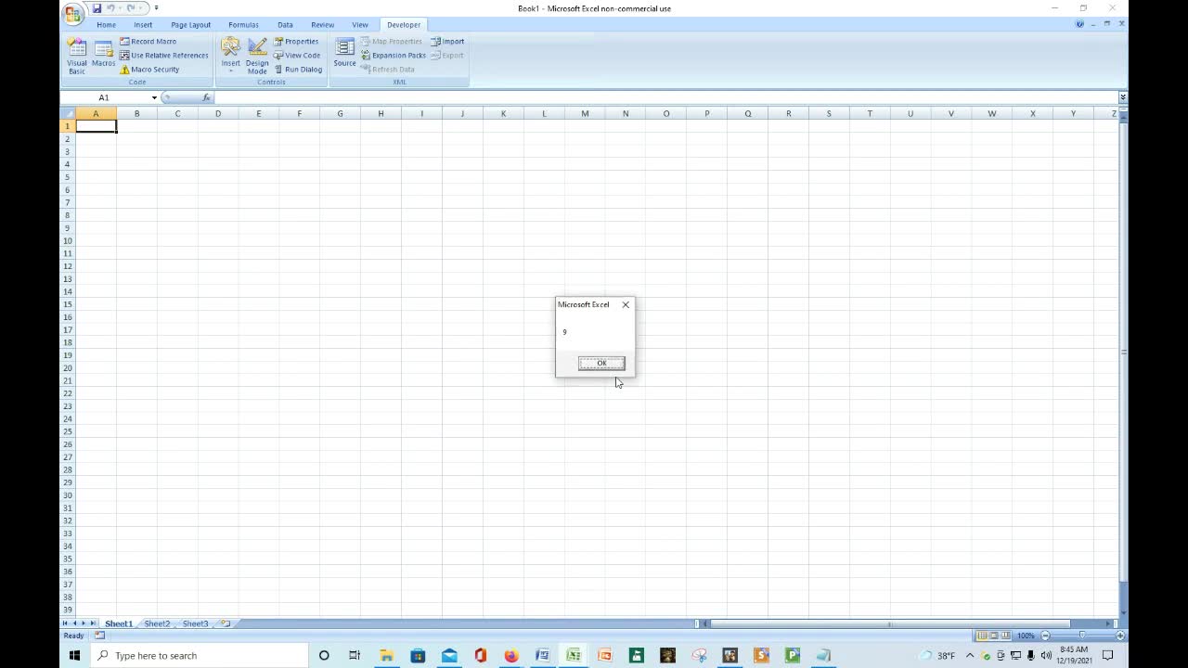Open the Name Box dropdown arrow
1188x668 pixels.
[x=154, y=97]
